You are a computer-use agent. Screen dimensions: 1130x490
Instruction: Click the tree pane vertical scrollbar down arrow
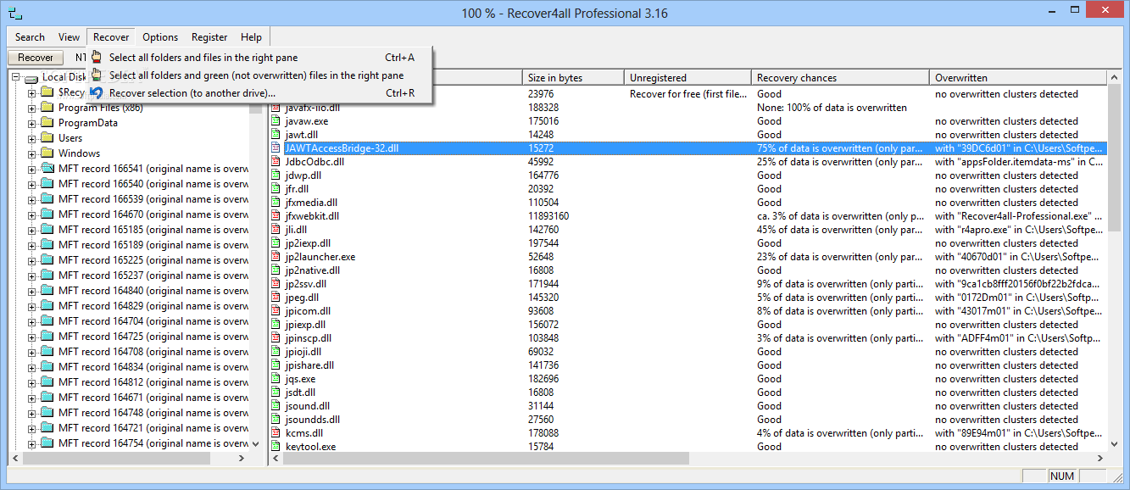[x=257, y=444]
